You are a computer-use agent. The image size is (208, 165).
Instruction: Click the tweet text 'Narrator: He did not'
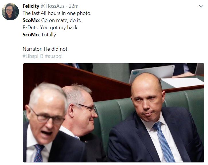(45, 49)
